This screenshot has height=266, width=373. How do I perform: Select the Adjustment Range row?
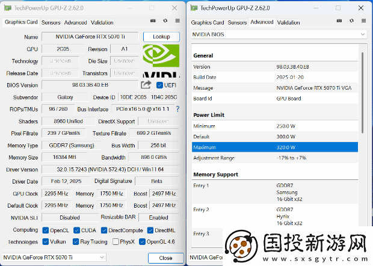coord(275,158)
